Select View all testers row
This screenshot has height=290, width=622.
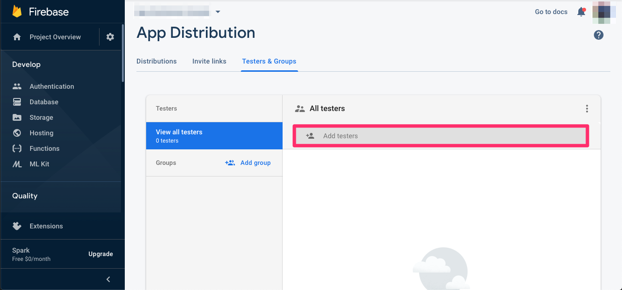point(214,136)
